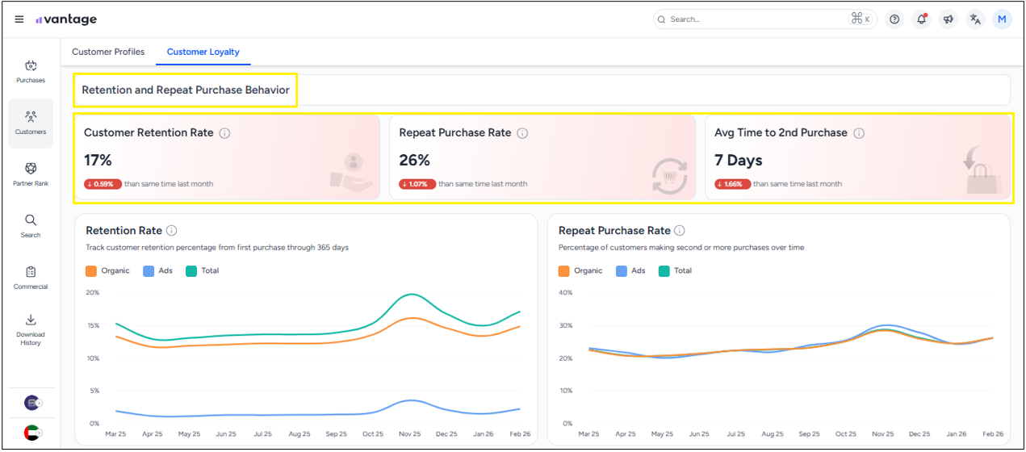Screen dimensions: 1026x452
Task: Toggle Ads series in Retention Rate chart
Action: tap(158, 271)
